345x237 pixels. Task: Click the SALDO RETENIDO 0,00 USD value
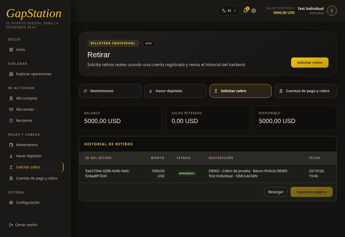pos(185,121)
